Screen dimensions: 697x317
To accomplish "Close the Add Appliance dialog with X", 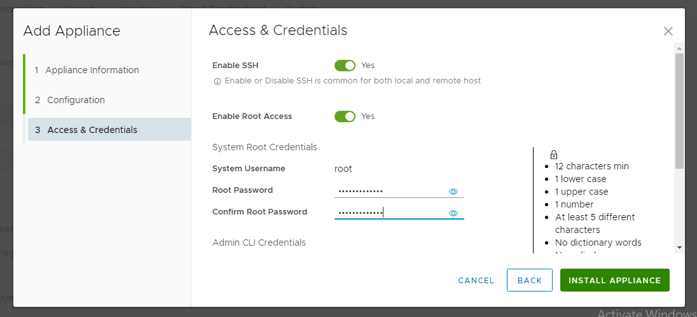I will [x=668, y=31].
